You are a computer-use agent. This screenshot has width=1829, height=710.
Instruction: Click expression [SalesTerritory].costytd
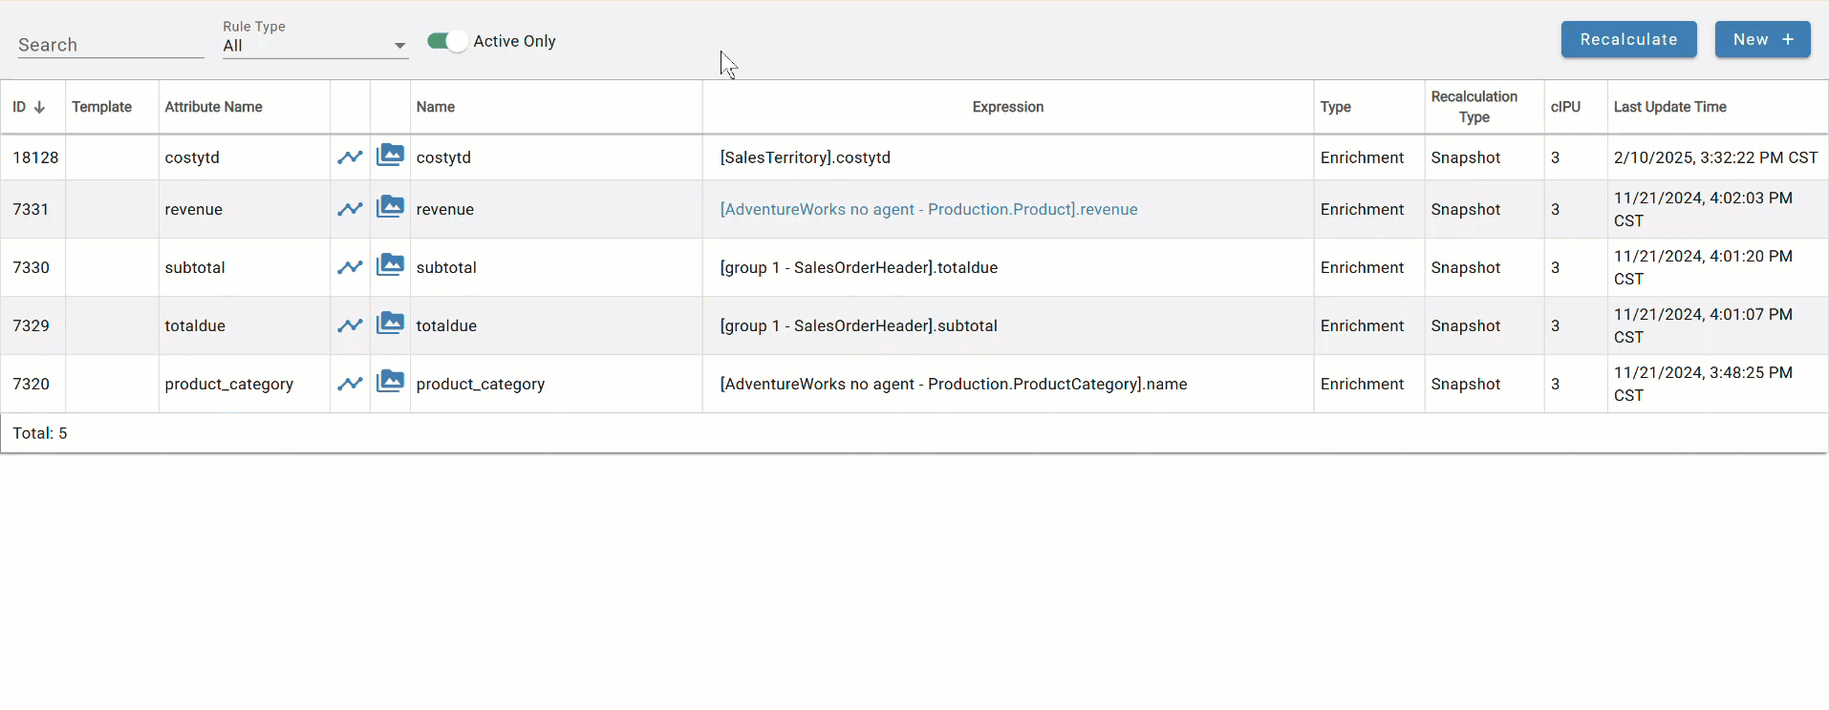point(805,157)
